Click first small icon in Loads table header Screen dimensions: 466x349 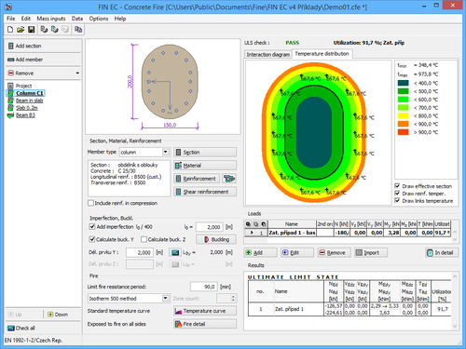coord(248,224)
